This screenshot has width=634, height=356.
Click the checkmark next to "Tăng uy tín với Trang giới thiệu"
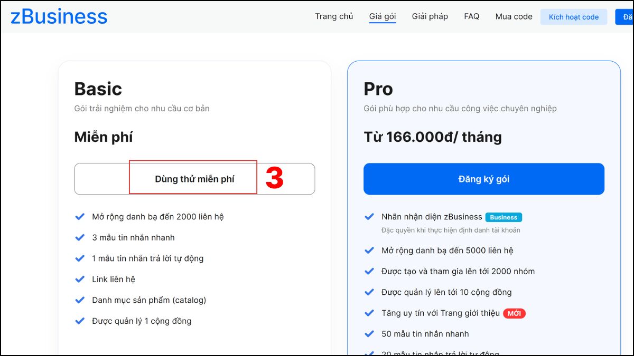(369, 313)
